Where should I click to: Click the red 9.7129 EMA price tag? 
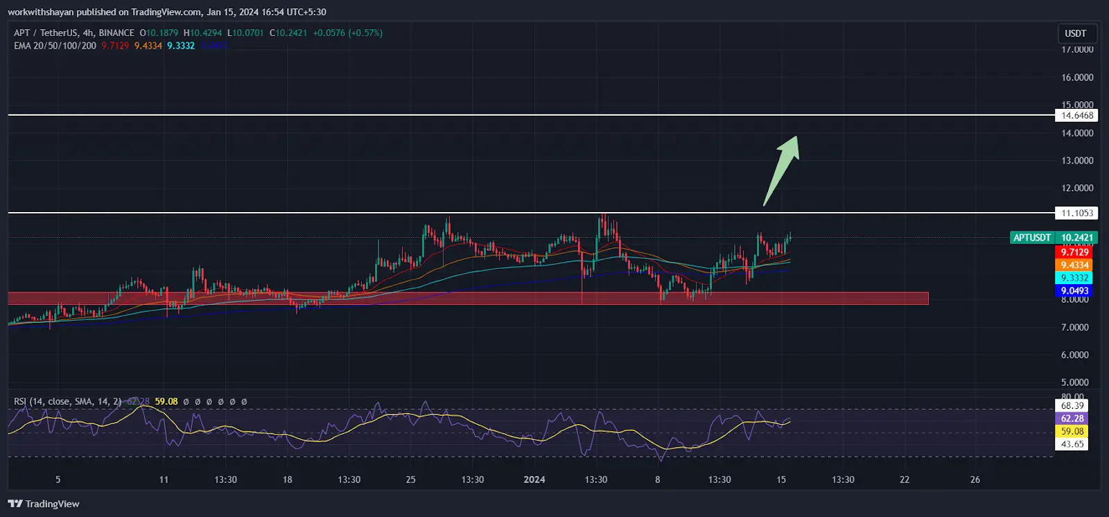click(x=1074, y=252)
